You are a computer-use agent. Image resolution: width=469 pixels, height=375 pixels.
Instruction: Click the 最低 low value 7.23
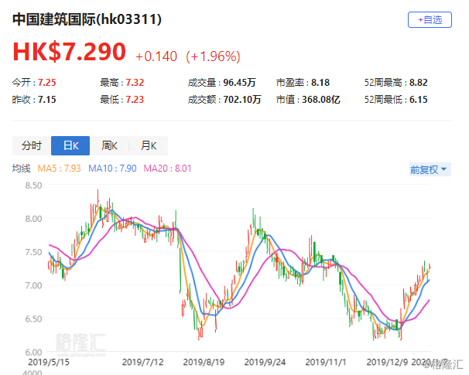pos(135,100)
